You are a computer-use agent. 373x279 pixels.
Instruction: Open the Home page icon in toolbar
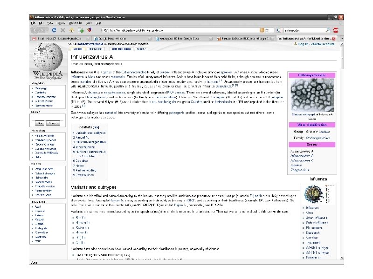click(x=71, y=30)
